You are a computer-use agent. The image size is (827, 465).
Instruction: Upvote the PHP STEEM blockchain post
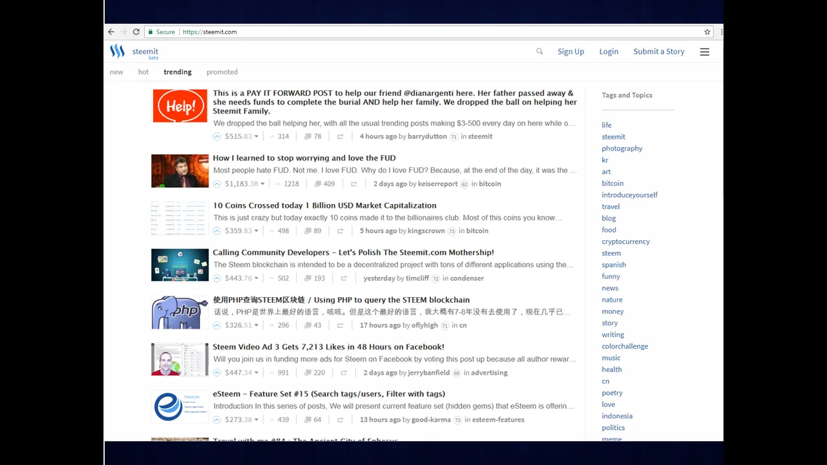pos(217,325)
